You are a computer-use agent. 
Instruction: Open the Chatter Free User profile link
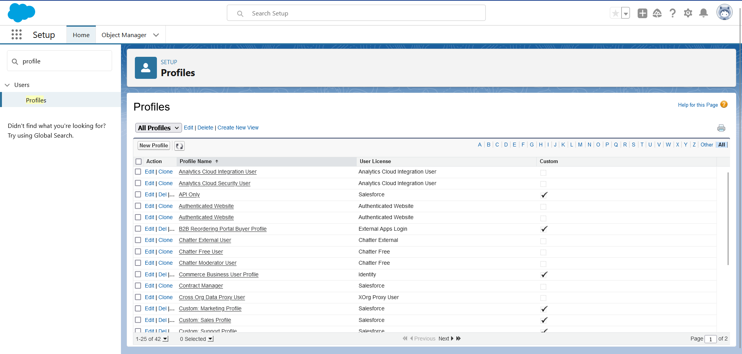click(x=201, y=252)
